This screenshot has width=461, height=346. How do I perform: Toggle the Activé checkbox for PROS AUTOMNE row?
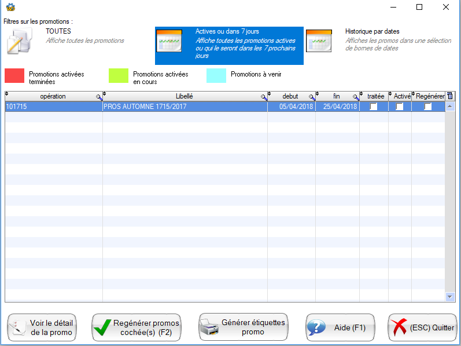[400, 107]
